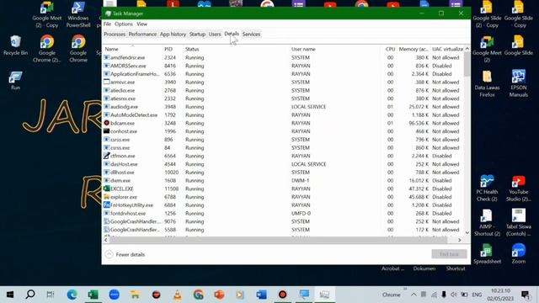This screenshot has height=303, width=539.
Task: Select the conhost.exe process icon
Action: coord(107,131)
